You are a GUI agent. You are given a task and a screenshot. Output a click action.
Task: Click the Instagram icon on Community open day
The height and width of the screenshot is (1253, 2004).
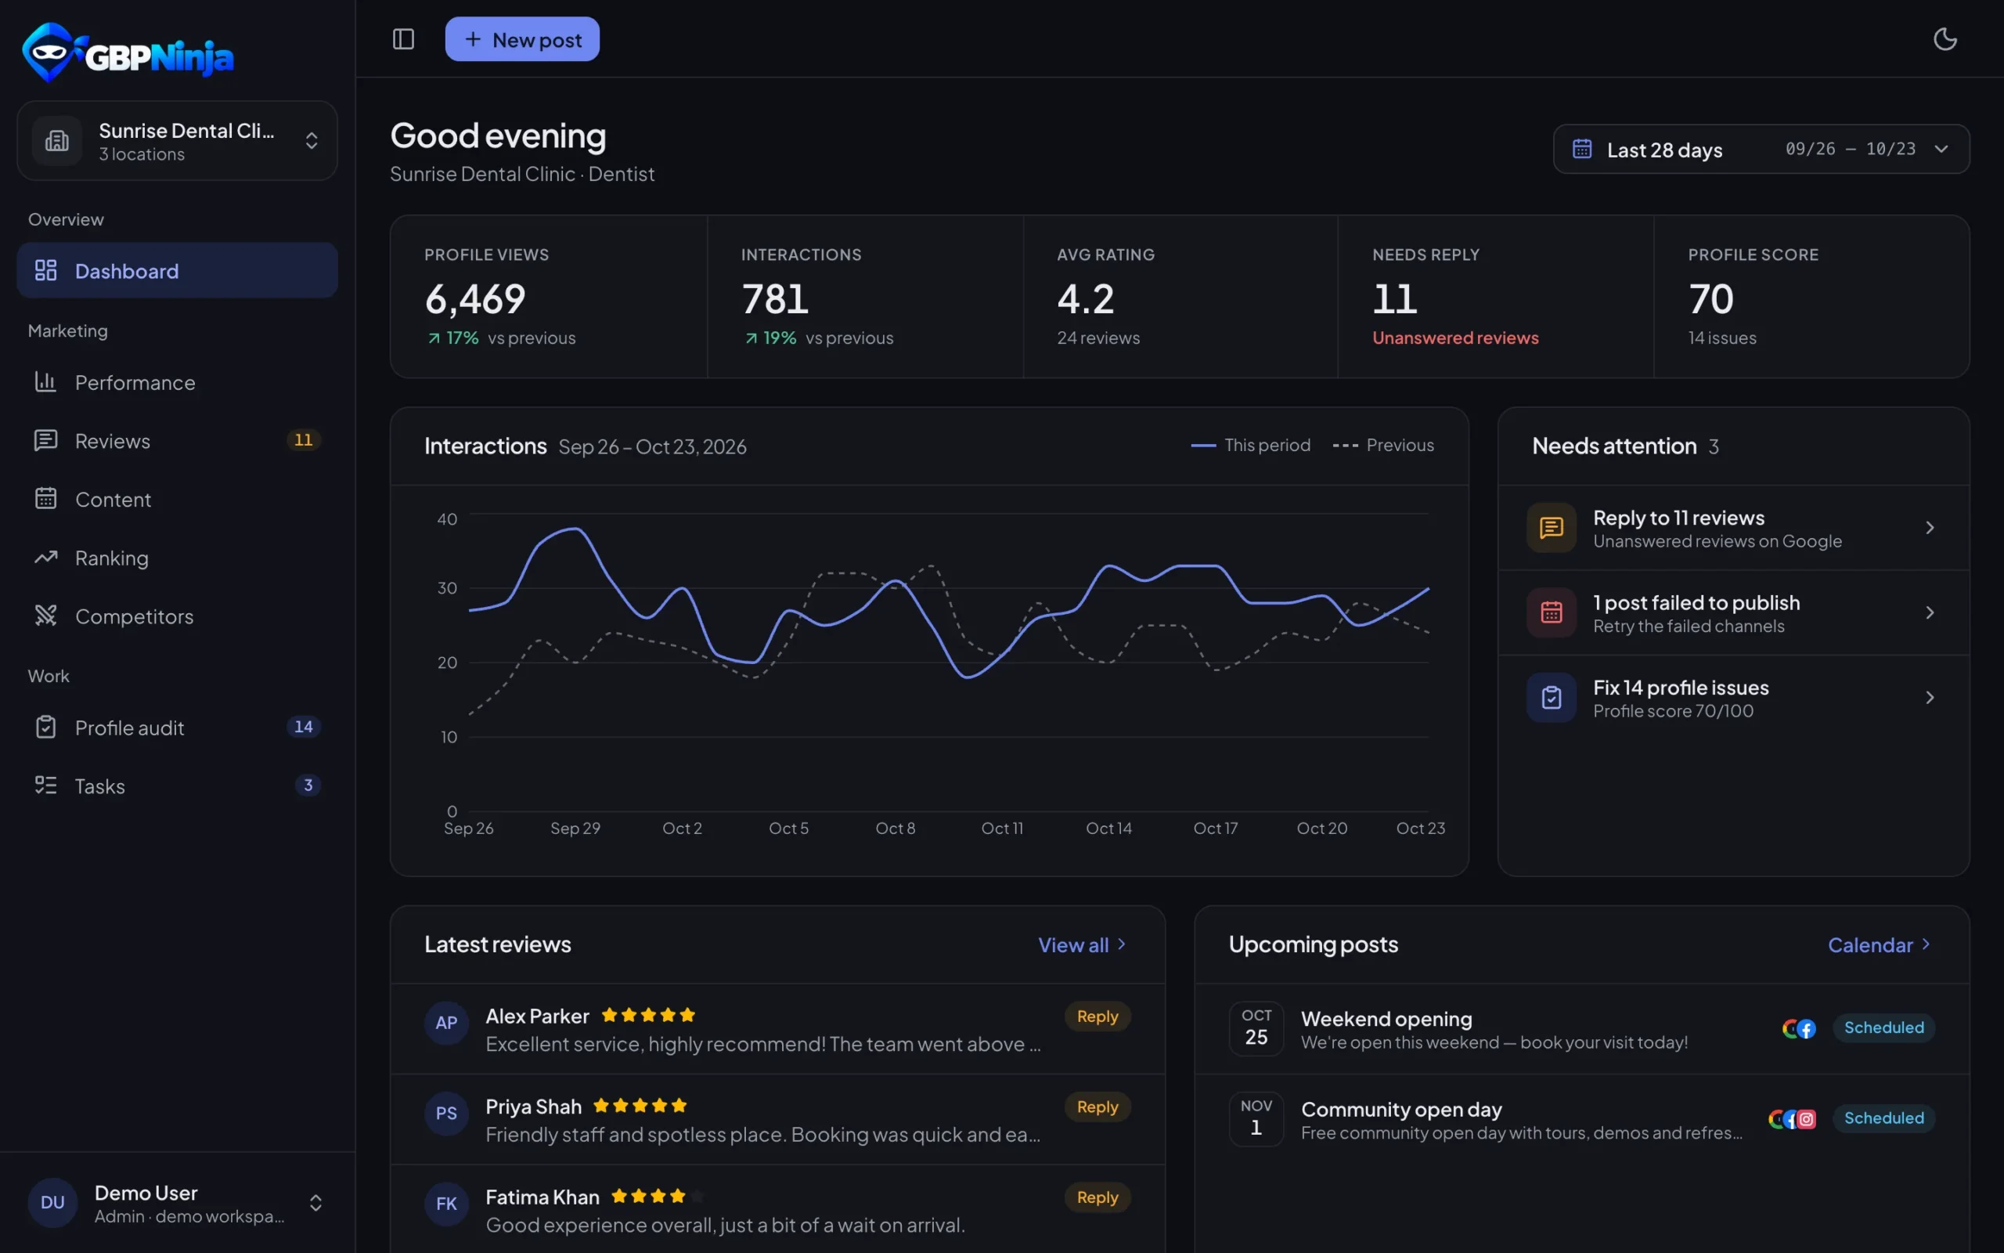[x=1806, y=1120]
